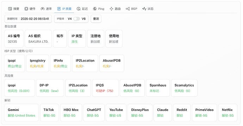Click the Gemini 解锁-United States card
This screenshot has height=126, width=243.
21,113
